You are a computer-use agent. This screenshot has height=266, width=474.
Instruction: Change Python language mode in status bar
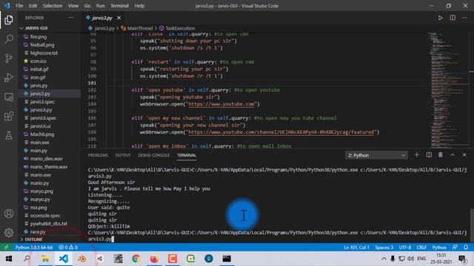pos(439,248)
